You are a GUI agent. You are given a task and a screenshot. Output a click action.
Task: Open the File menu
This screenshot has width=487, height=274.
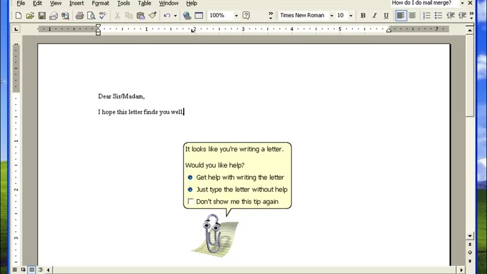(x=21, y=3)
